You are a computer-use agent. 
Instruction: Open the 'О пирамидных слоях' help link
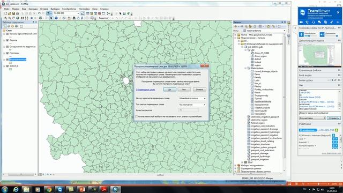click(145, 90)
